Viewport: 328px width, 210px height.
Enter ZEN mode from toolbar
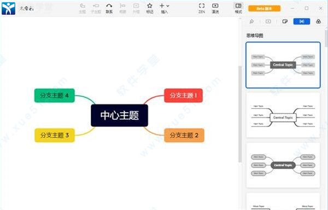coord(202,8)
